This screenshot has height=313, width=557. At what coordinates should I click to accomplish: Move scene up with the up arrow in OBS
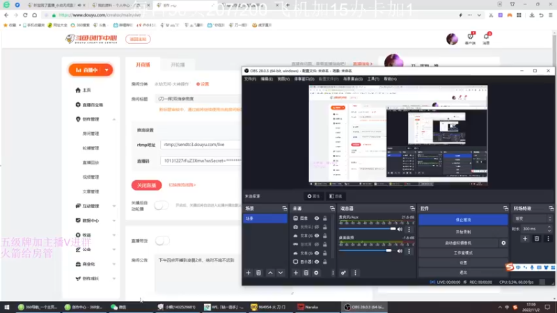[x=270, y=273]
